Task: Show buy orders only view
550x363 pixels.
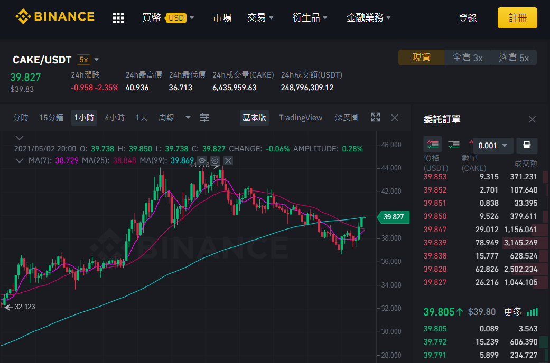Action: (x=453, y=145)
